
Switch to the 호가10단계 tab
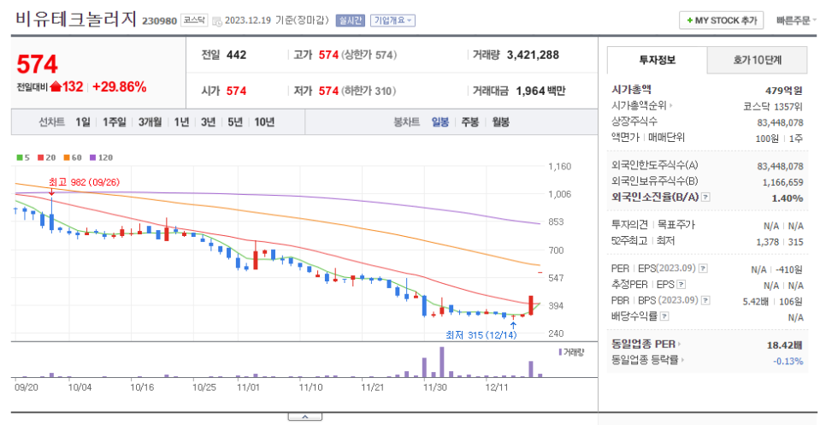[x=757, y=60]
